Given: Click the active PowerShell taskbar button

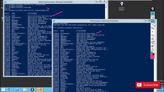Looking at the screenshot, I should click(x=40, y=90).
